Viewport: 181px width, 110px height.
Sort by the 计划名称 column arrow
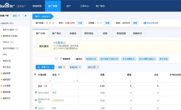[x=50, y=81]
